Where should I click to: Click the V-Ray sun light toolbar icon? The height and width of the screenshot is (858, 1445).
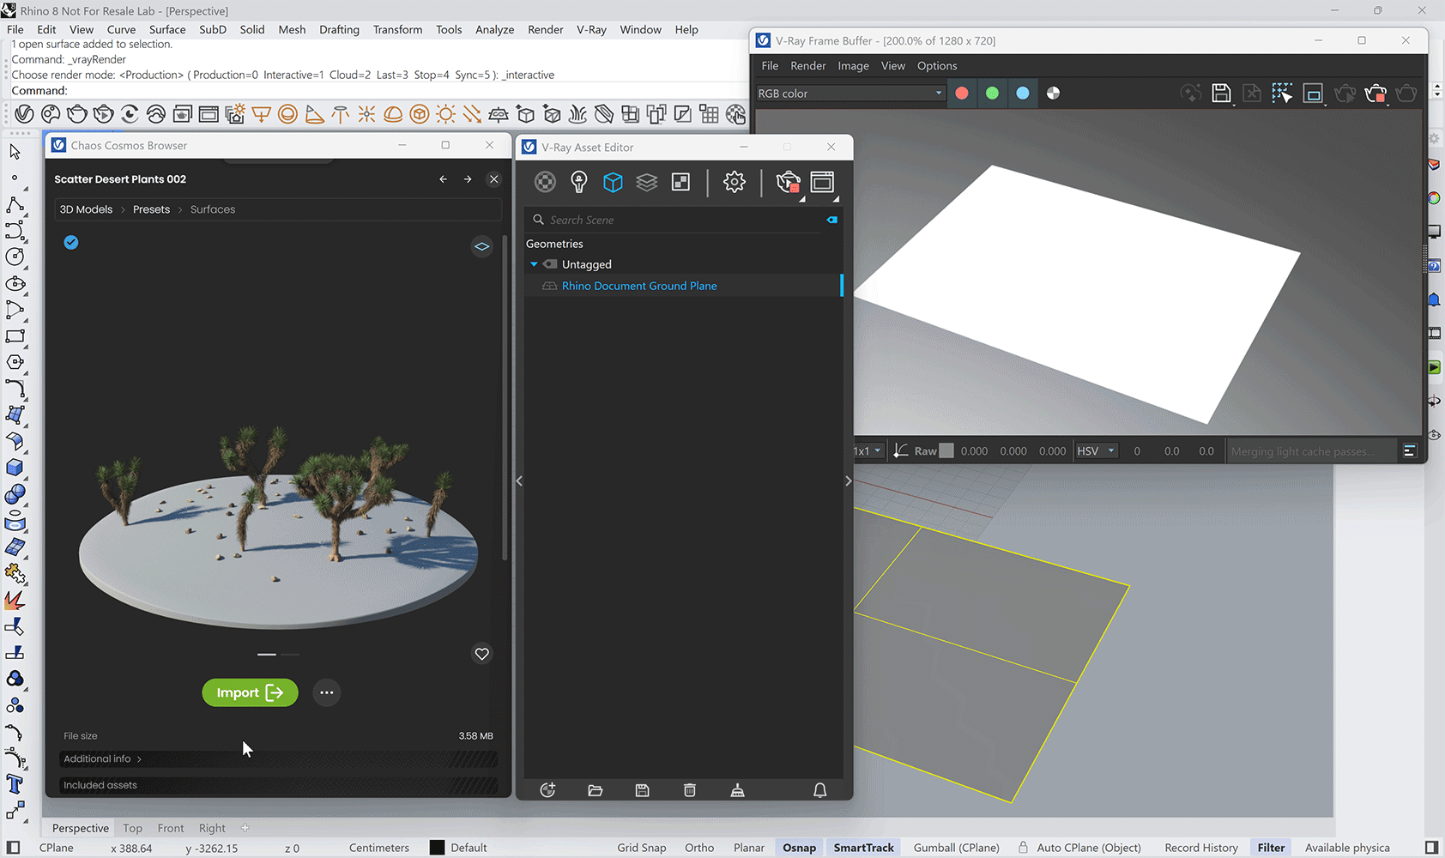tap(445, 114)
